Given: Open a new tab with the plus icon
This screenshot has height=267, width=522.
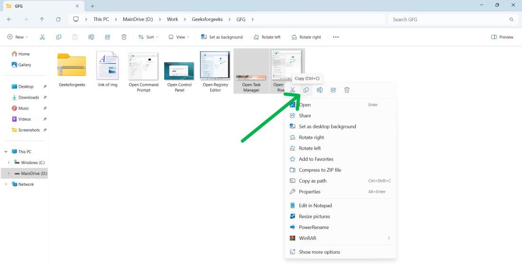Looking at the screenshot, I should tap(92, 6).
